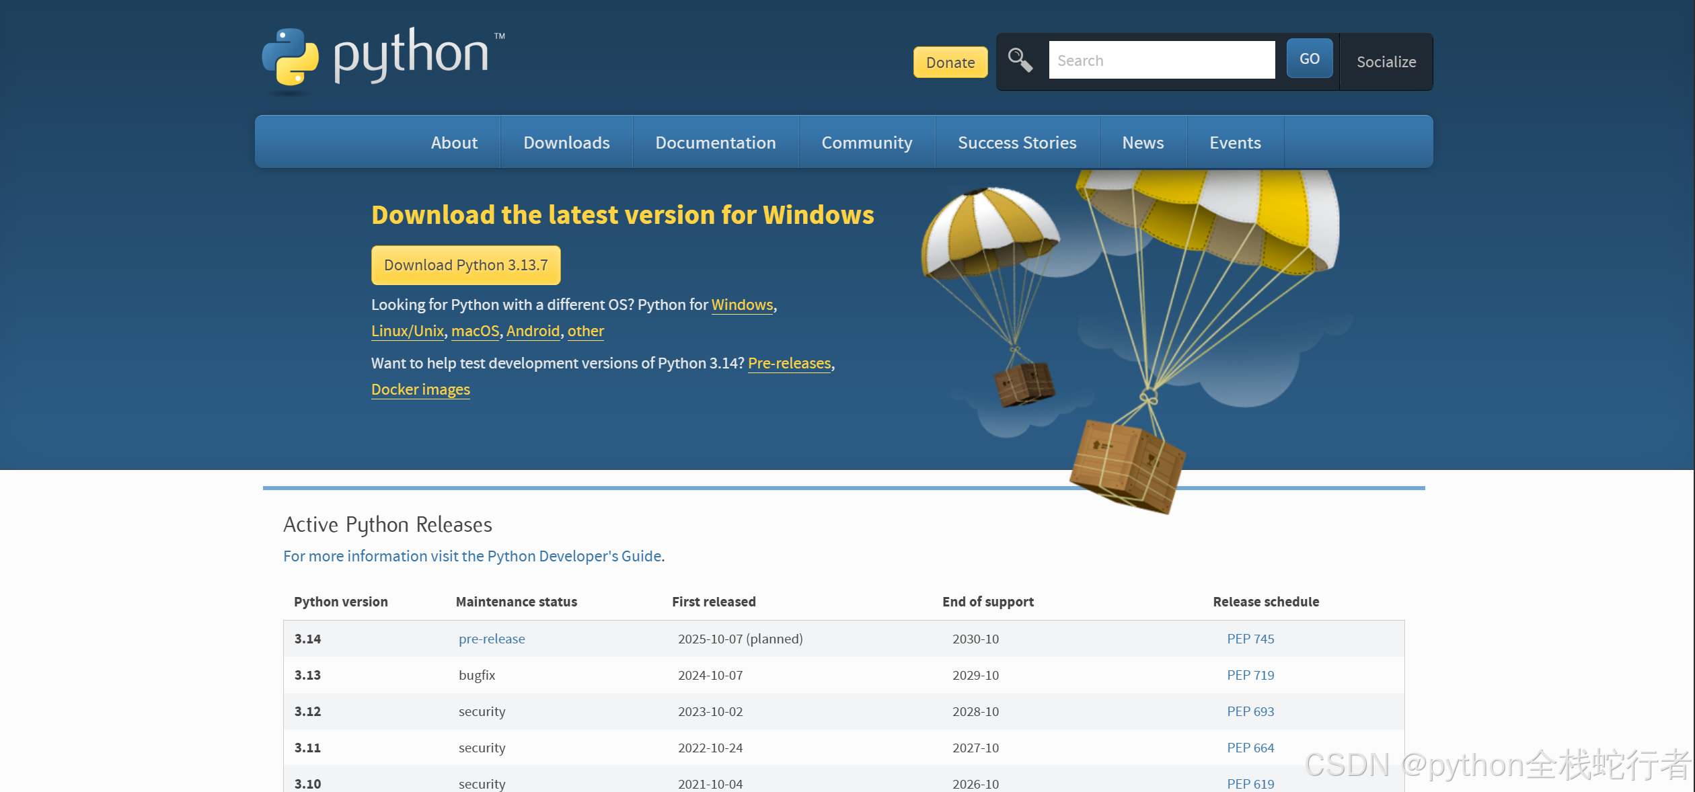Open the News menu item
This screenshot has width=1695, height=792.
[x=1142, y=143]
